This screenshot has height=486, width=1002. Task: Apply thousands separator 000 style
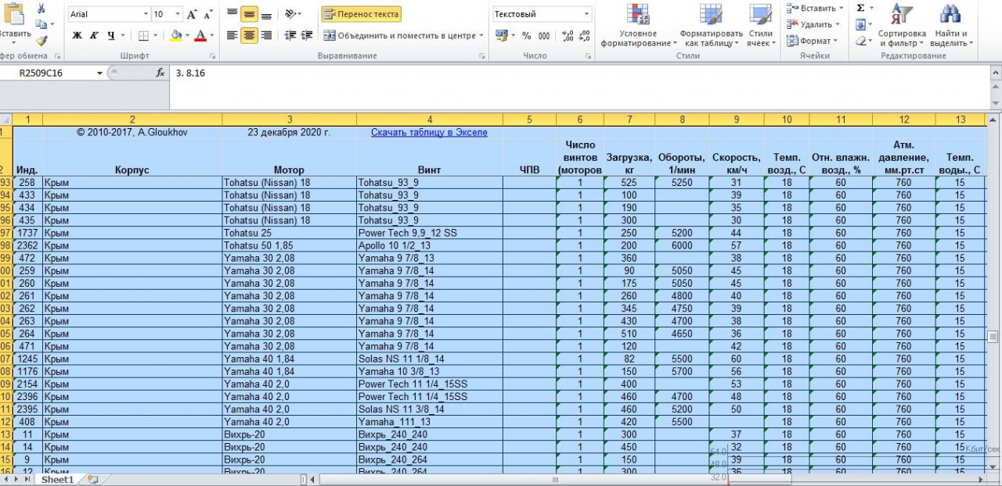[544, 35]
